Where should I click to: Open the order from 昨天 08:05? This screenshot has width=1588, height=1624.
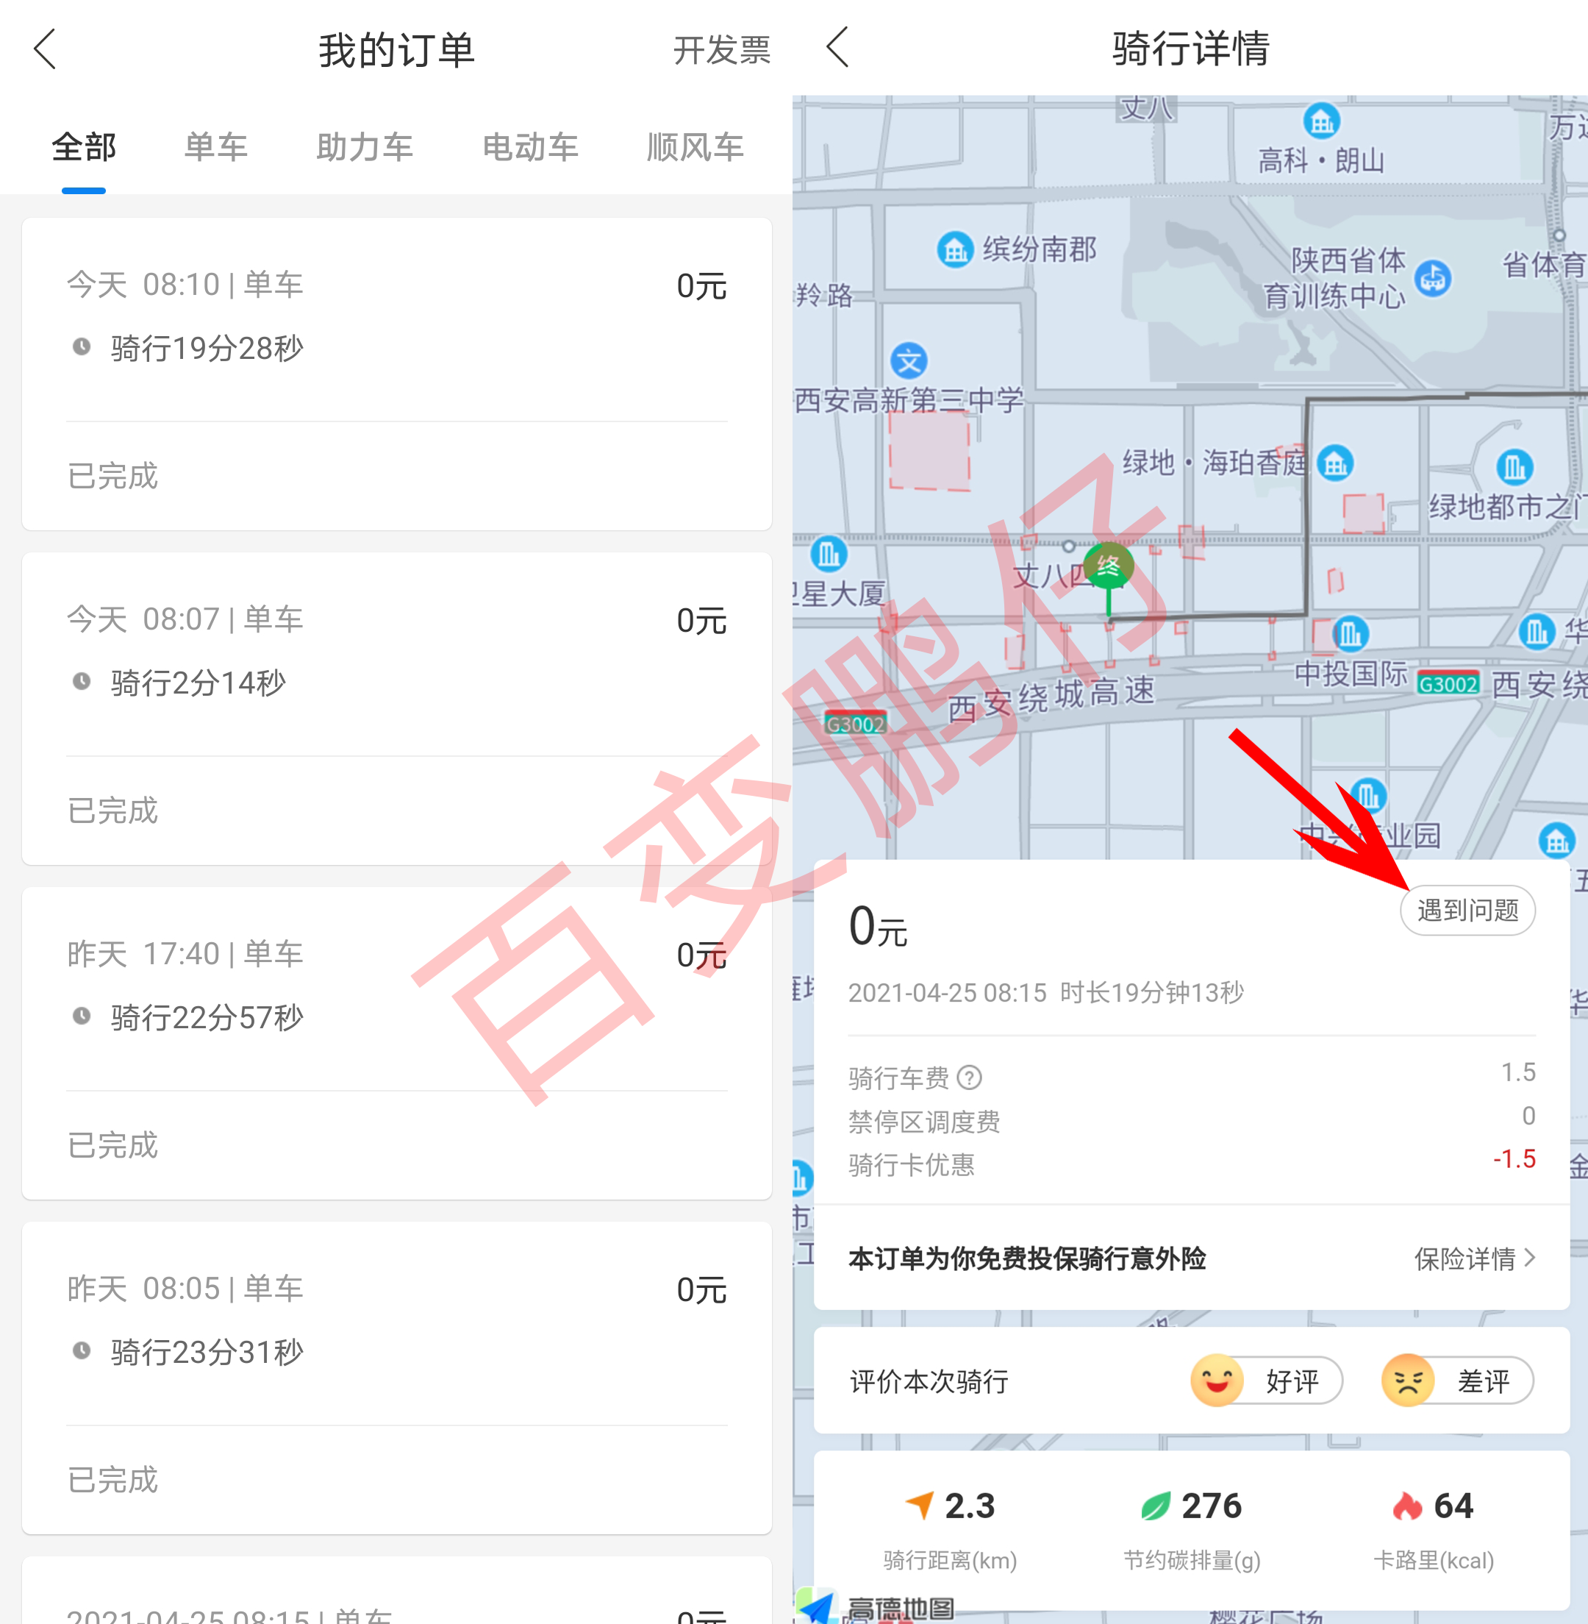tap(397, 1378)
